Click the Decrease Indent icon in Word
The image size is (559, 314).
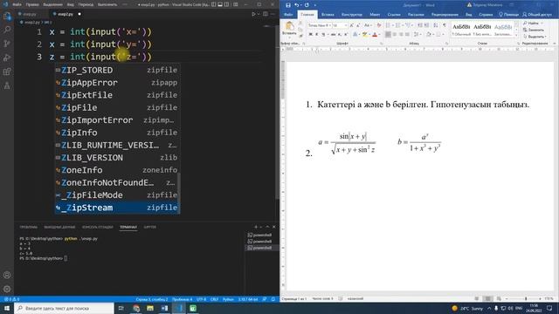[420, 25]
